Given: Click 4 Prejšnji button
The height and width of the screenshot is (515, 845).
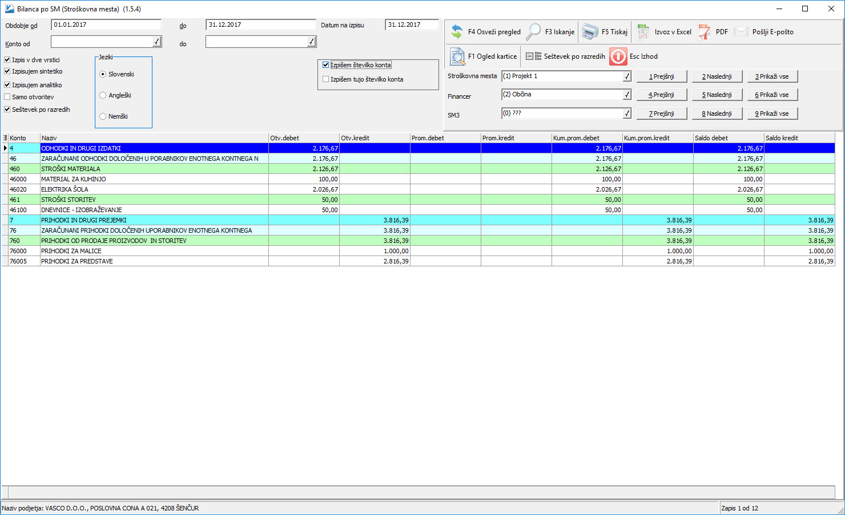Looking at the screenshot, I should (x=662, y=95).
